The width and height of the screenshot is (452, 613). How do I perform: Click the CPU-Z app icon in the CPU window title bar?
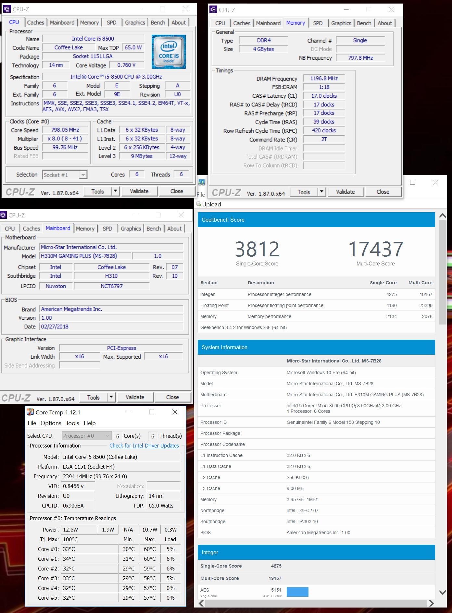click(7, 9)
